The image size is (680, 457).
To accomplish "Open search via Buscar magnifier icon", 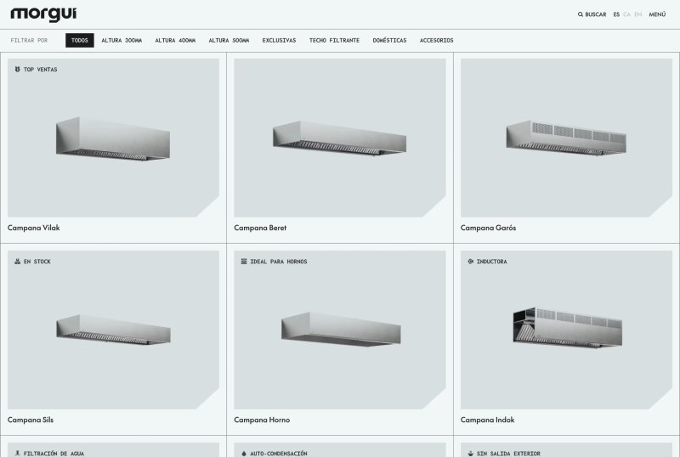I will pyautogui.click(x=581, y=14).
